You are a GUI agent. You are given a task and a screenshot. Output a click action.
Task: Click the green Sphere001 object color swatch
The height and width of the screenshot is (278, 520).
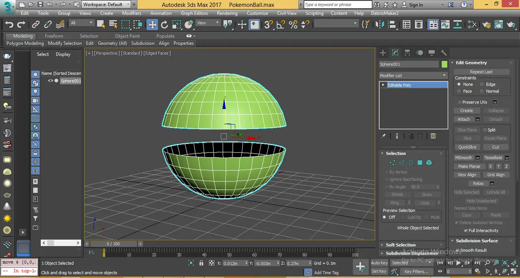coord(444,64)
